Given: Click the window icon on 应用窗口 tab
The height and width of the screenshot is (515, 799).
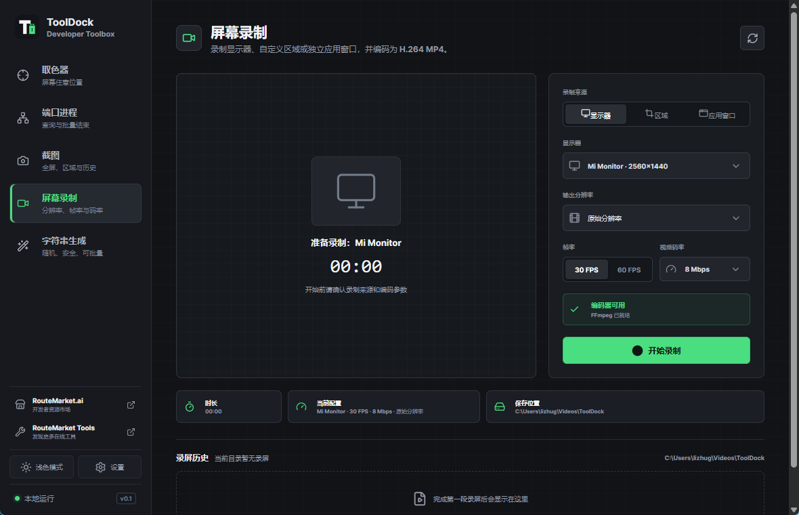Looking at the screenshot, I should (x=704, y=113).
